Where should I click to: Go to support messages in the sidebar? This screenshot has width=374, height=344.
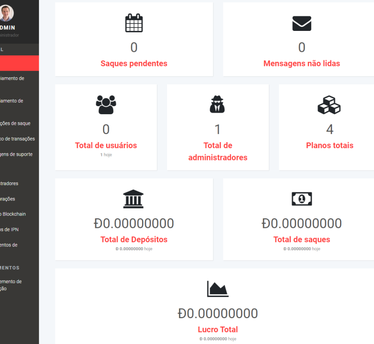[17, 154]
